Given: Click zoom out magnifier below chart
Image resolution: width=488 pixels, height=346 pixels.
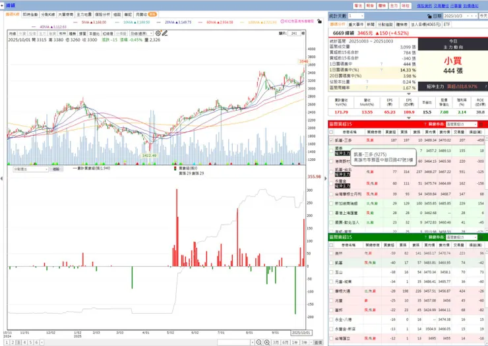Looking at the screenshot, I should tap(259, 342).
